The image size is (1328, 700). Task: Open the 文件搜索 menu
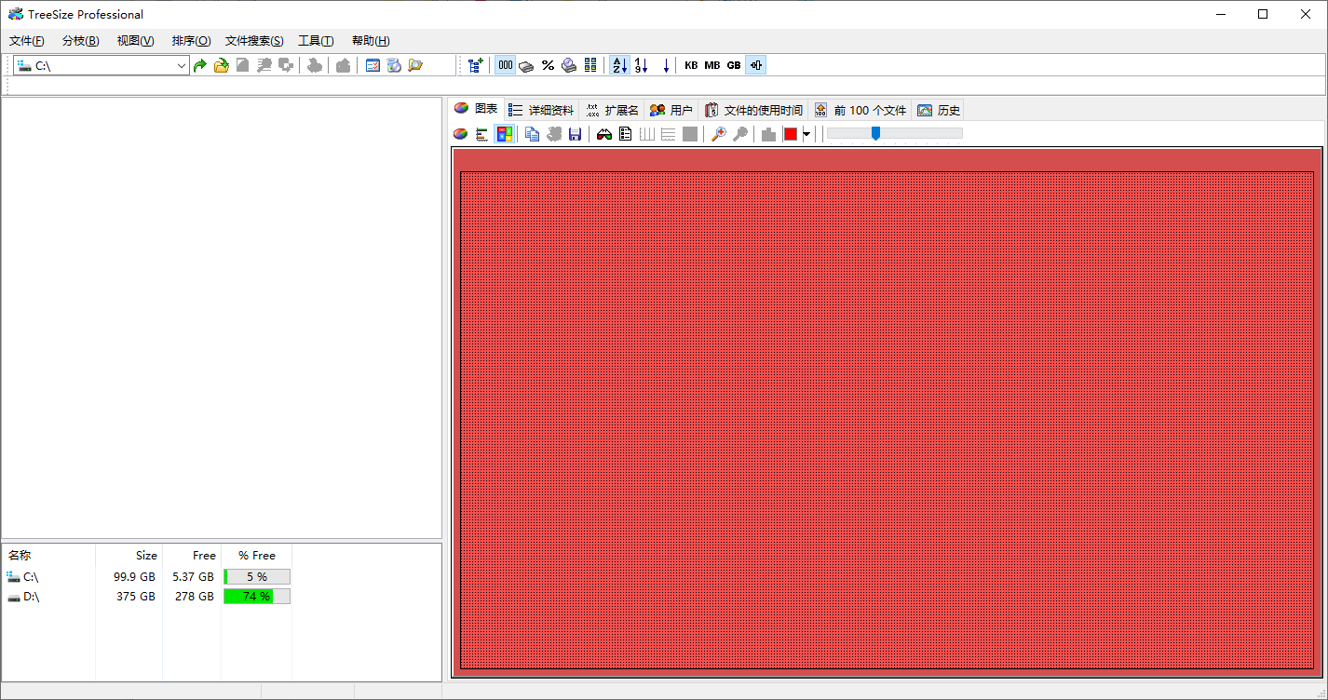[254, 41]
